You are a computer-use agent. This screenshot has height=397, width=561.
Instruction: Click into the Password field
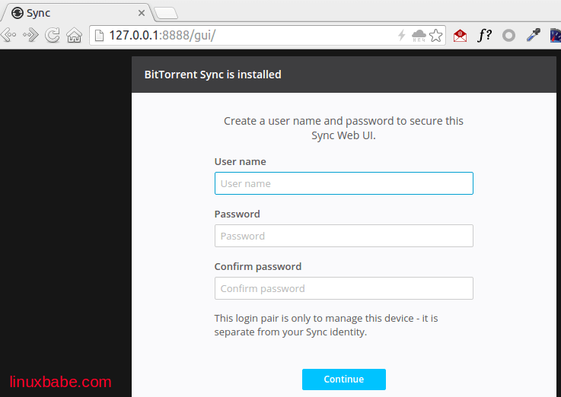click(343, 236)
